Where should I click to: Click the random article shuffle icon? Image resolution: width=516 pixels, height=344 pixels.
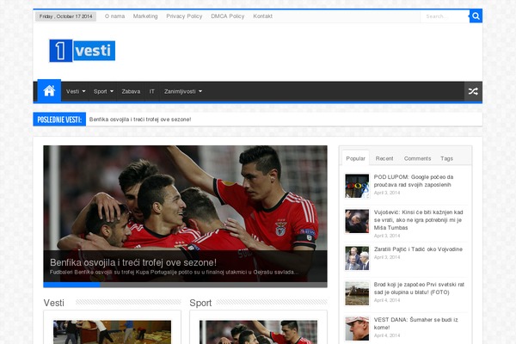473,91
